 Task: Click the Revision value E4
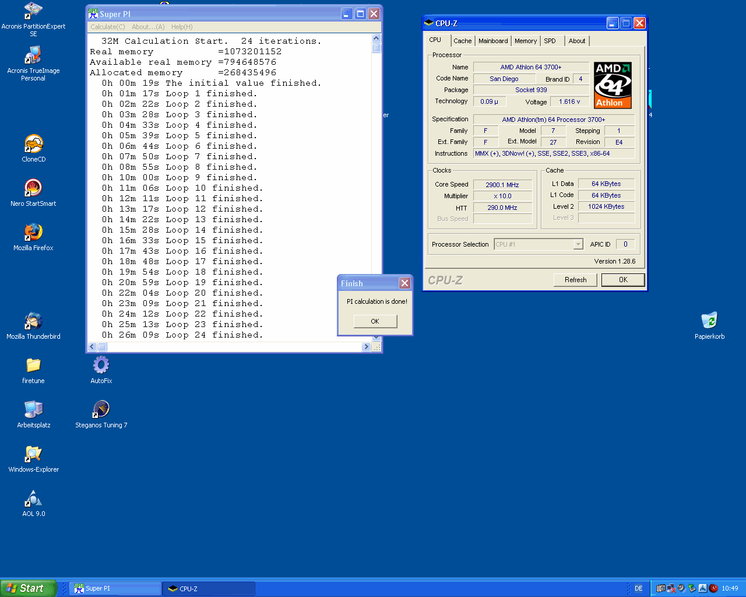tap(619, 142)
